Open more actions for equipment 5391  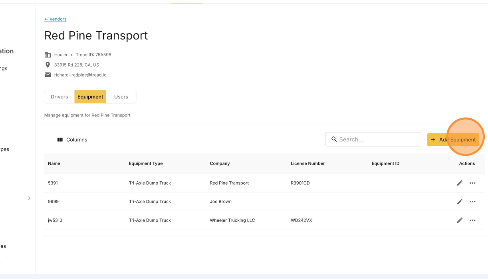tap(472, 183)
